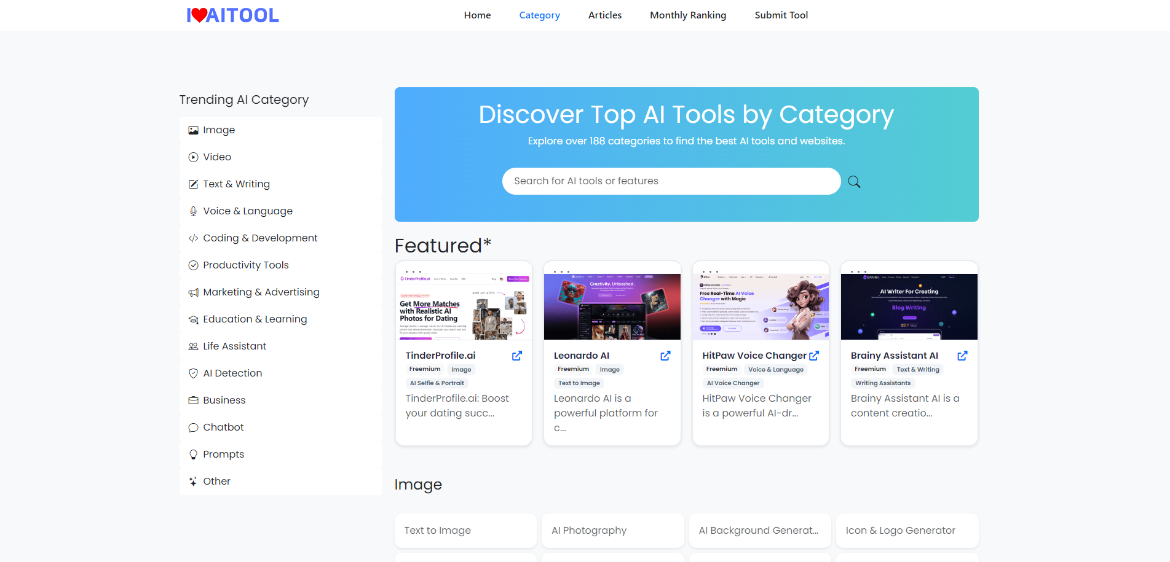The width and height of the screenshot is (1170, 562).
Task: Click the IloveAITOOL logo
Action: [x=232, y=15]
